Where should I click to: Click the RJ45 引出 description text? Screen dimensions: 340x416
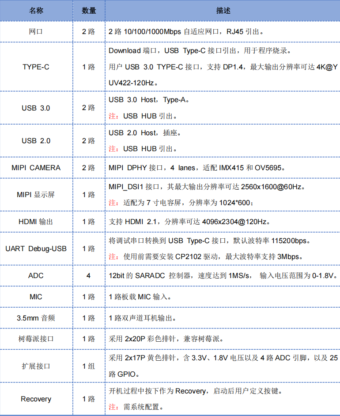click(x=245, y=31)
